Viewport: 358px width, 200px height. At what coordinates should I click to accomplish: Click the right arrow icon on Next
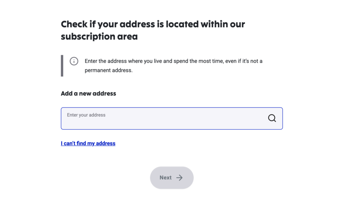[179, 178]
